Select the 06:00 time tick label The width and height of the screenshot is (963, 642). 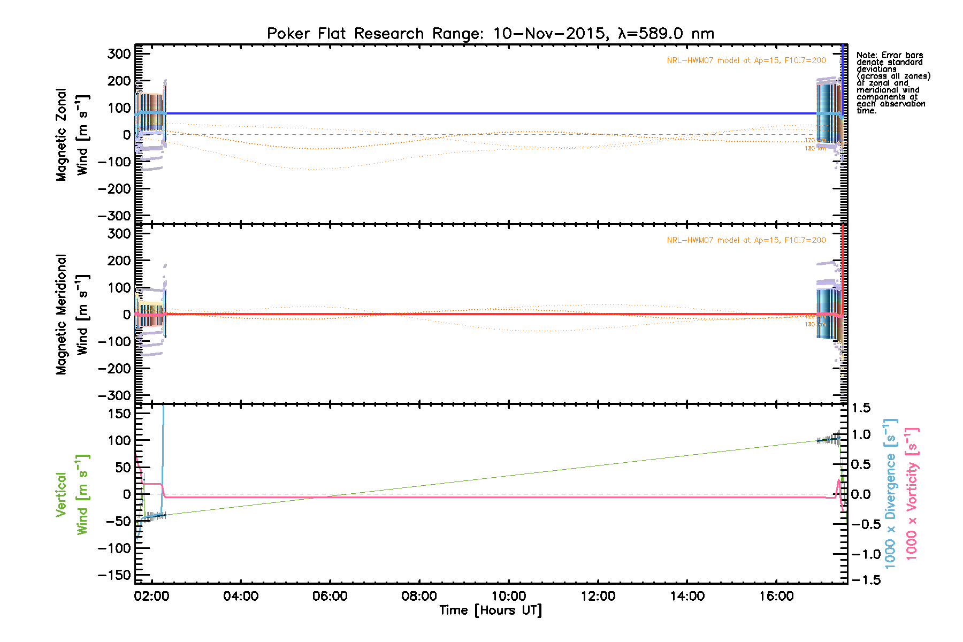coord(330,596)
